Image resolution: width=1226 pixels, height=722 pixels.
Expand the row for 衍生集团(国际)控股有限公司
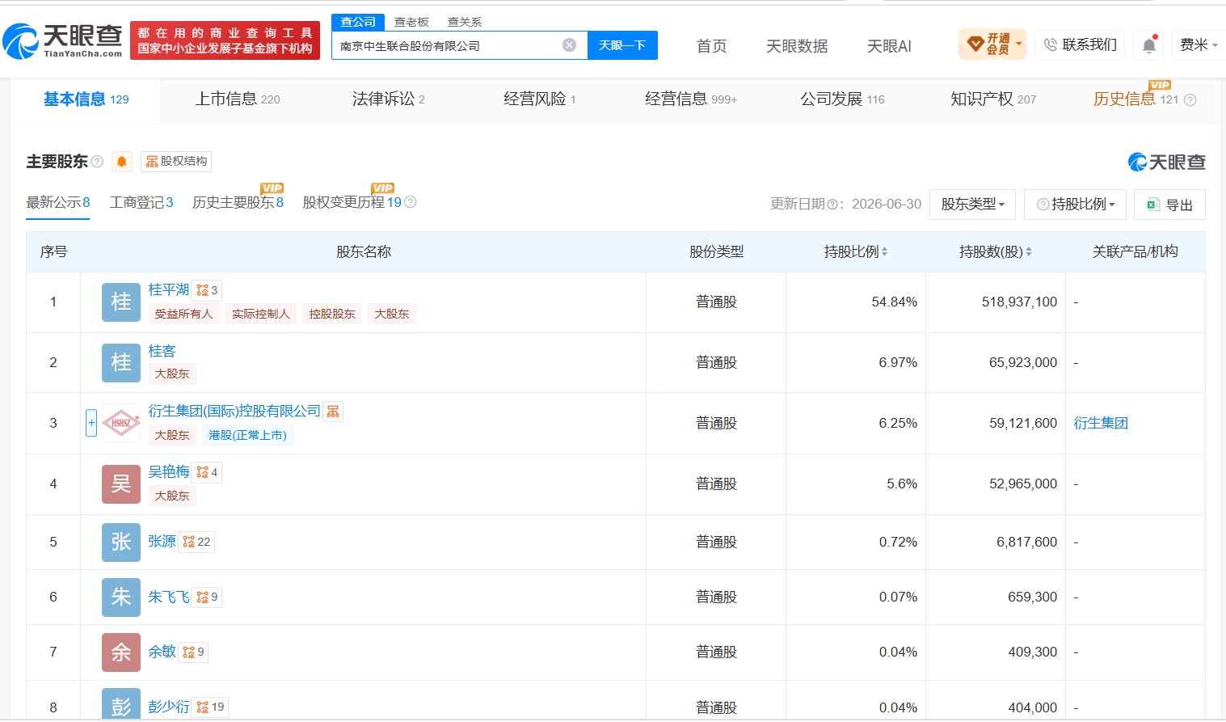(x=91, y=423)
